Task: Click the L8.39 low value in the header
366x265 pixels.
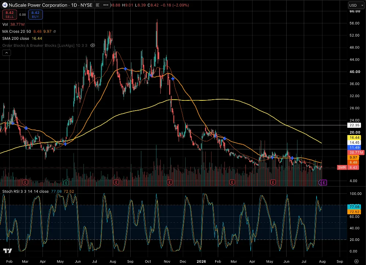Action: point(141,5)
